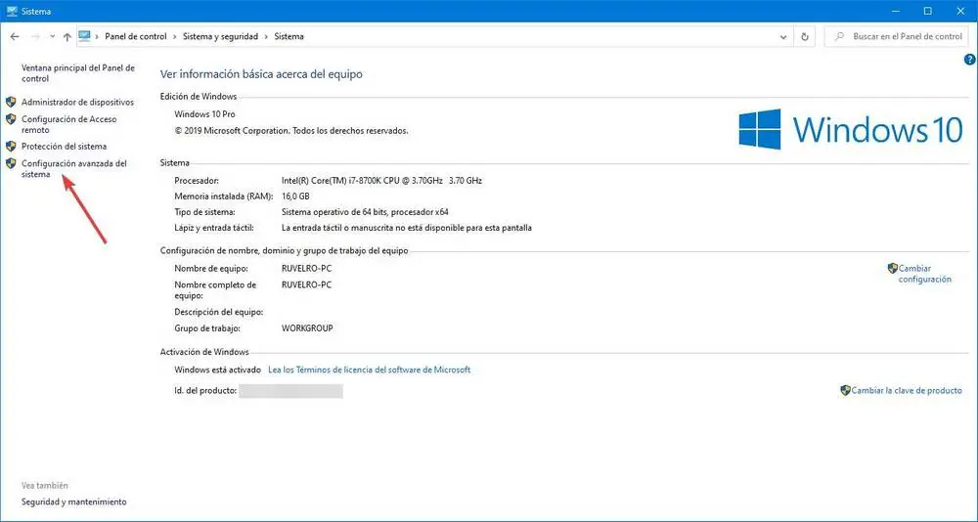Screen dimensions: 978x522
Task: Click 'Descripción del equipo:' label
Action: coord(219,312)
